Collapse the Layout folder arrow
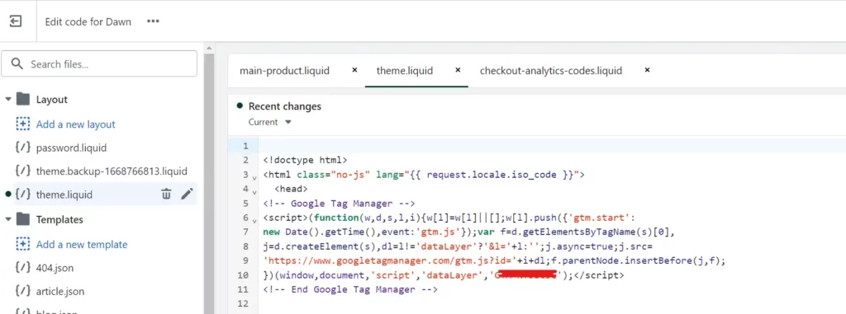 (x=8, y=100)
